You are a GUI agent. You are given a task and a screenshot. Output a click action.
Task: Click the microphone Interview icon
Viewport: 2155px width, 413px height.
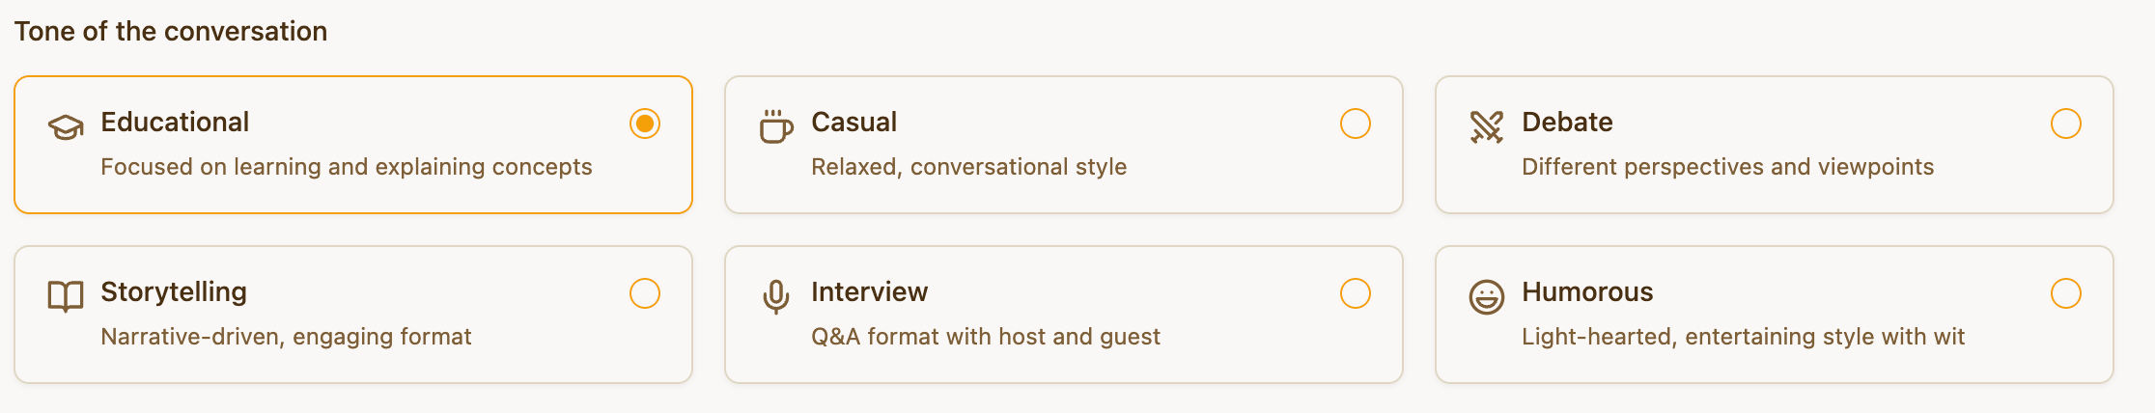(x=776, y=296)
